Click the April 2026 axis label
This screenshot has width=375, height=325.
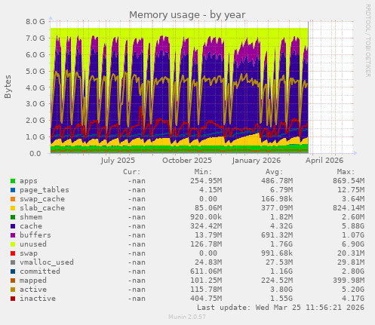coord(324,161)
